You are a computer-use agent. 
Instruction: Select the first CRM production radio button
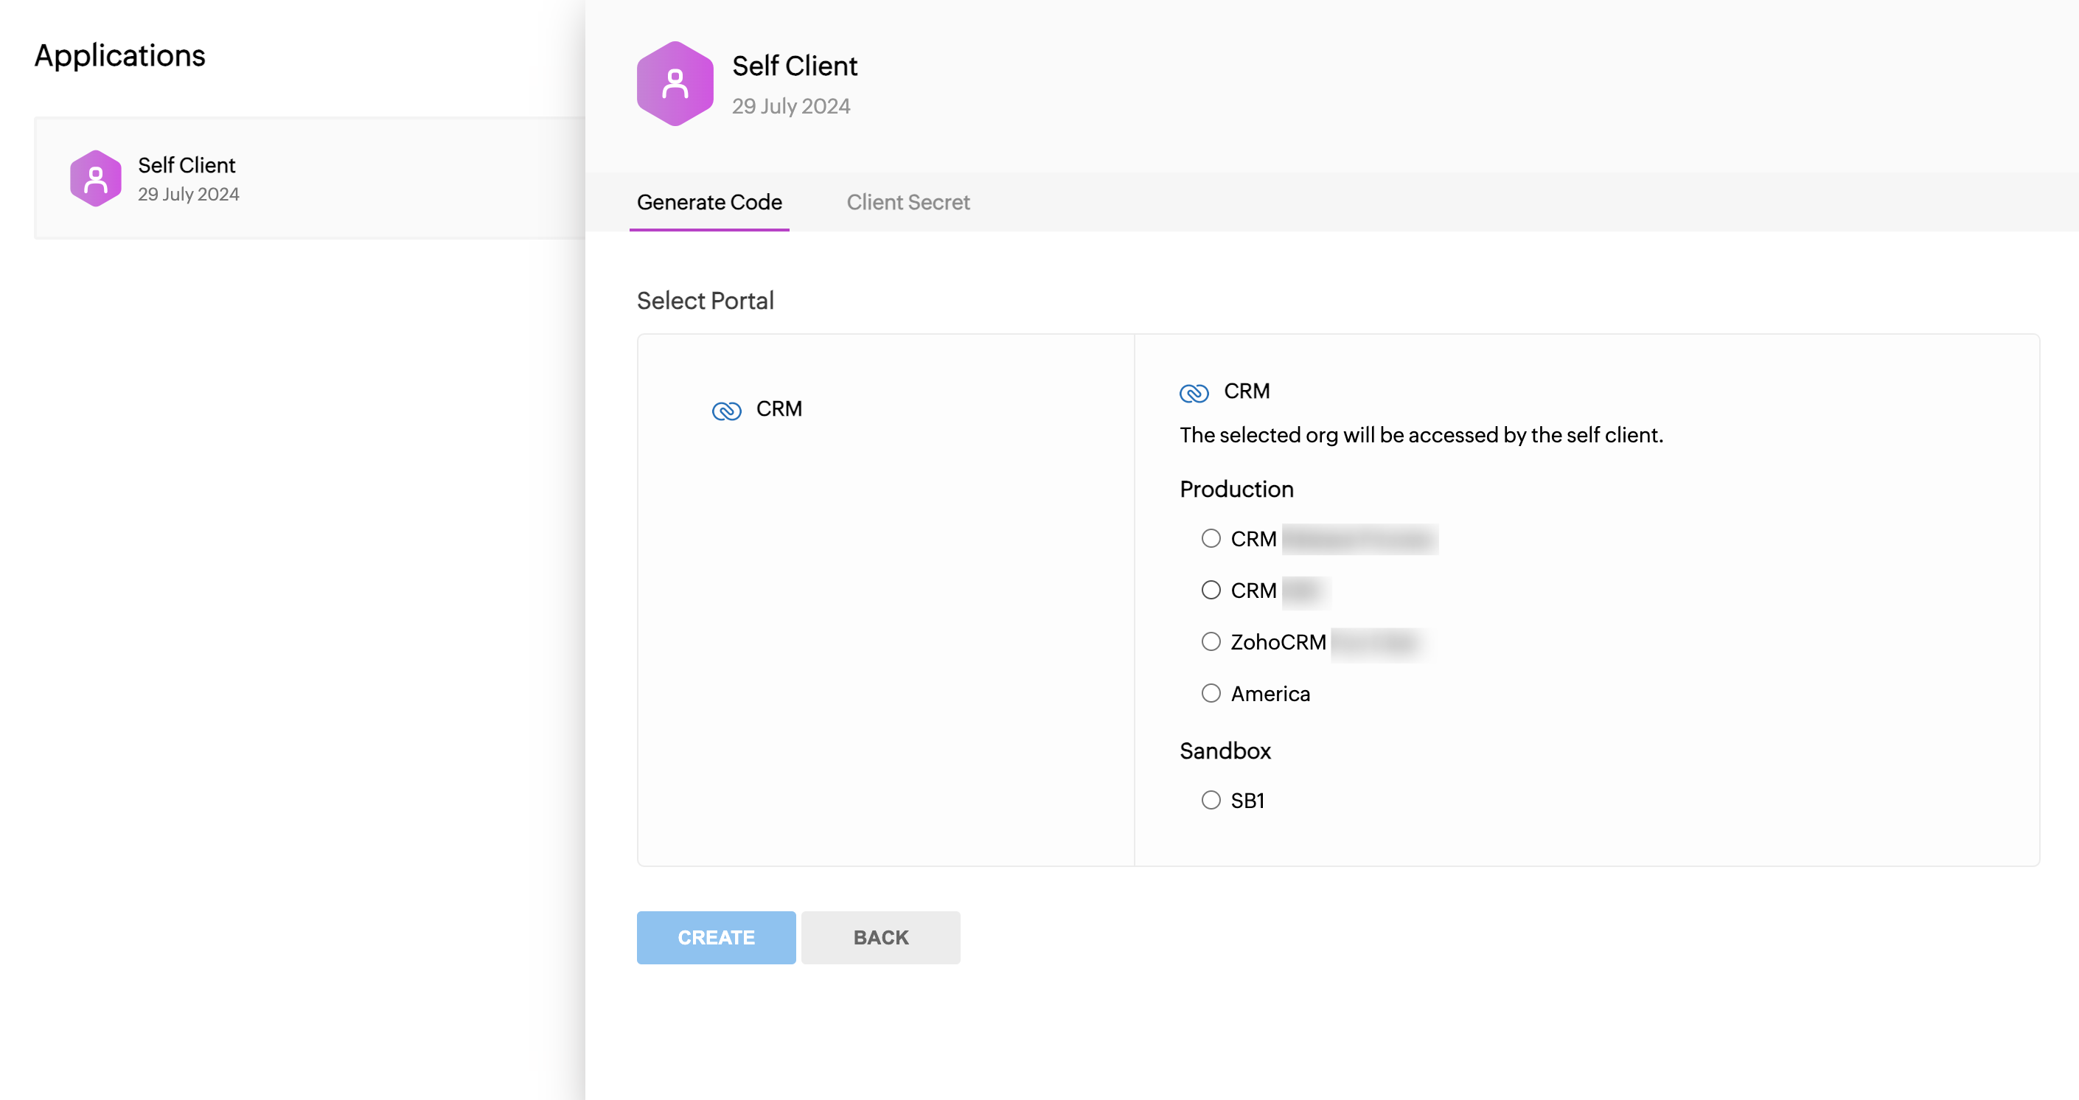[1211, 538]
